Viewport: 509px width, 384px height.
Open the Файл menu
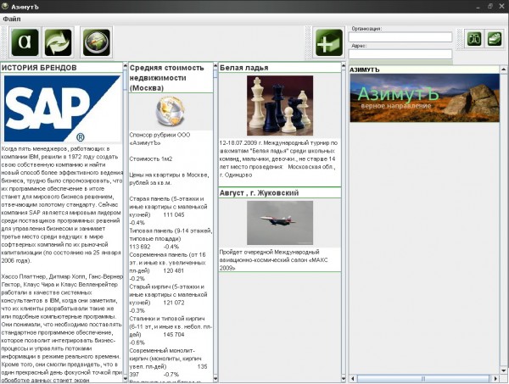coord(12,19)
